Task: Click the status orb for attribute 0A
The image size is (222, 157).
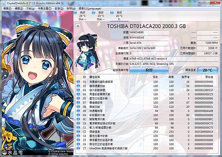Action: pyautogui.click(x=78, y=115)
